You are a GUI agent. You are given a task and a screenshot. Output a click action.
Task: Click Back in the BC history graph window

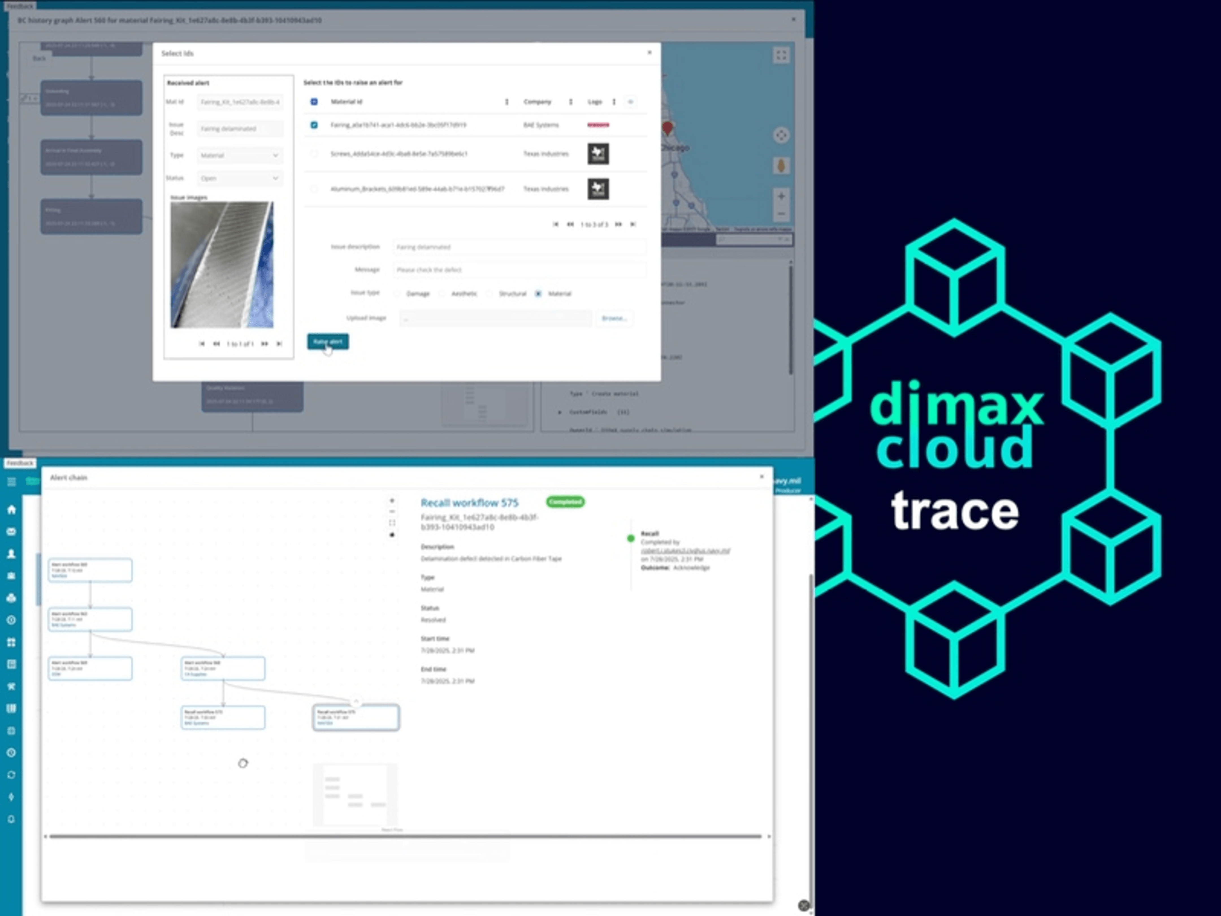(x=39, y=58)
